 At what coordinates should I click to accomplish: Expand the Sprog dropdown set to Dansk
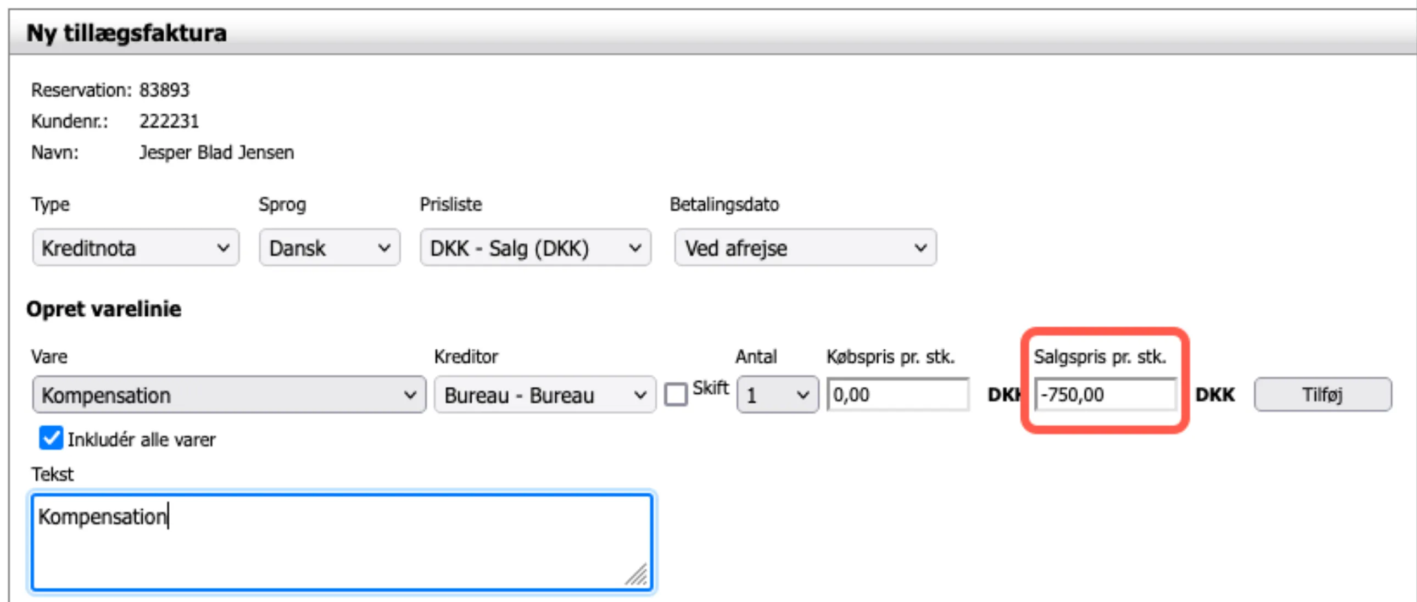click(x=329, y=248)
